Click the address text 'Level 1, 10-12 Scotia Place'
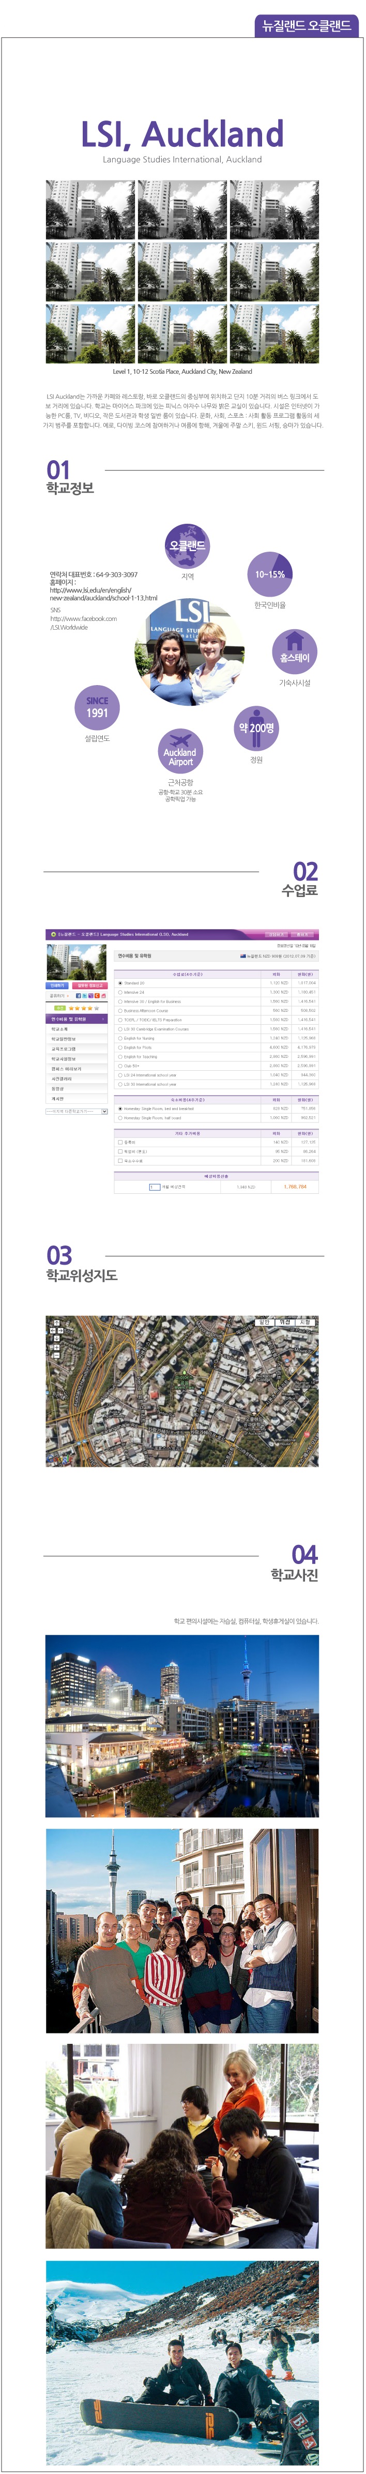The image size is (366, 2474). [x=182, y=372]
